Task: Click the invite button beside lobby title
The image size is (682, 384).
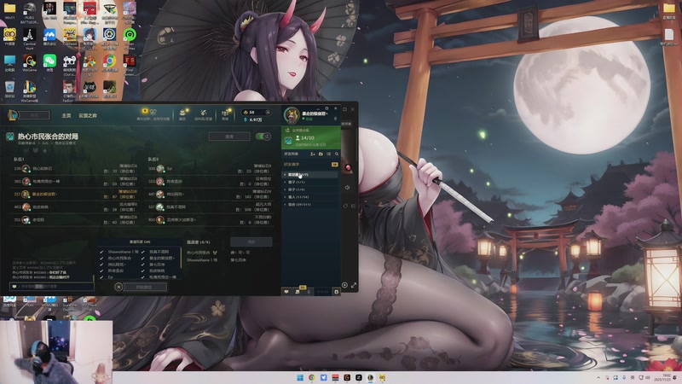Action: pos(229,137)
